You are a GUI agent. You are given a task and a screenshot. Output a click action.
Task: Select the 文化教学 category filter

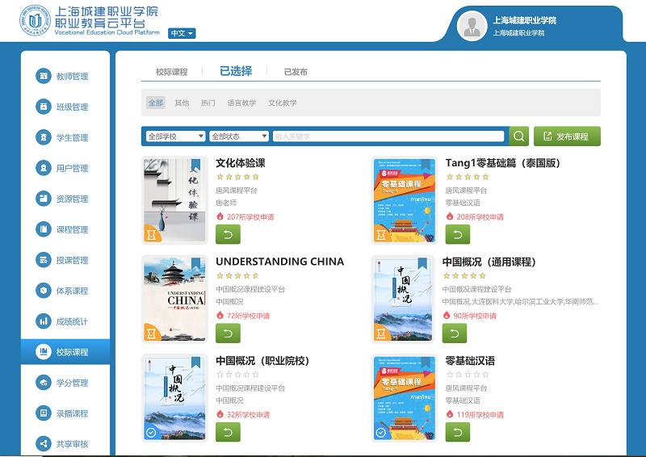283,103
